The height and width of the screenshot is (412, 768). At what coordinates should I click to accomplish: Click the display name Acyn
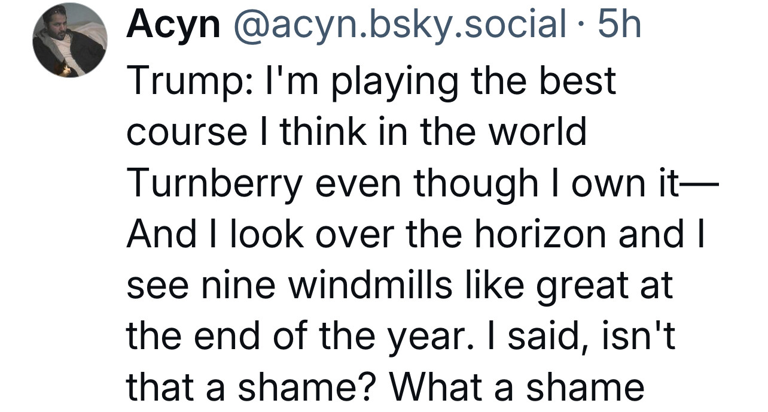coord(173,26)
